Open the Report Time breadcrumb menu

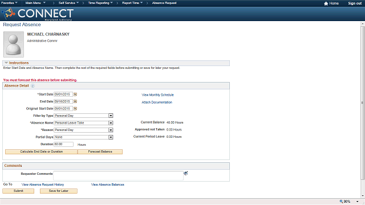click(132, 3)
